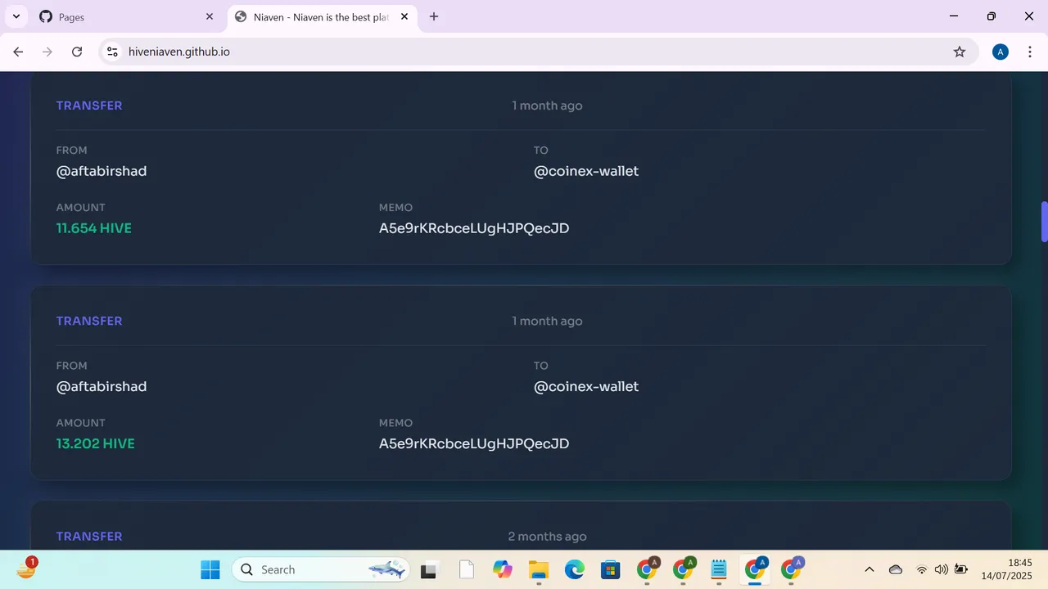This screenshot has height=589, width=1048.
Task: Click @coinex-wallet recipient in 11.654 HIVE transfer
Action: [586, 171]
